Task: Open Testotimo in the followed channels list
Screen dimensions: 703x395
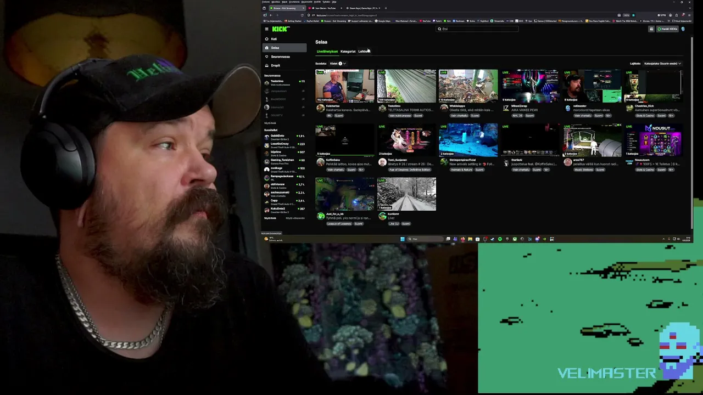Action: click(284, 83)
